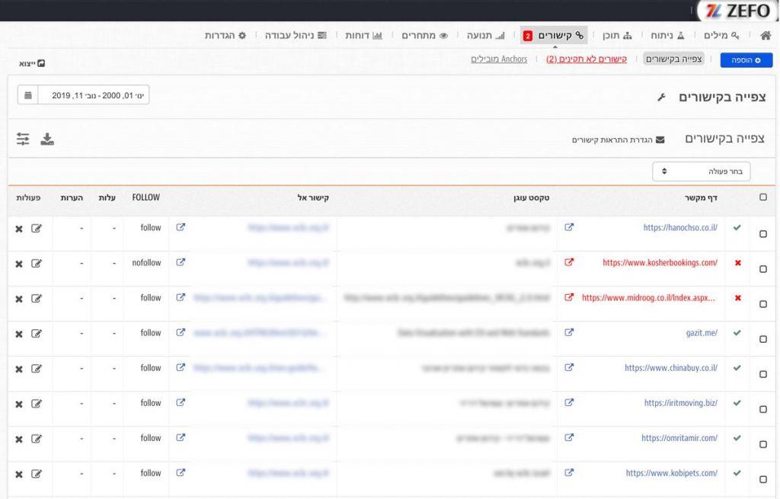This screenshot has width=780, height=499.
Task: Click the home icon in navigation bar
Action: 766,36
